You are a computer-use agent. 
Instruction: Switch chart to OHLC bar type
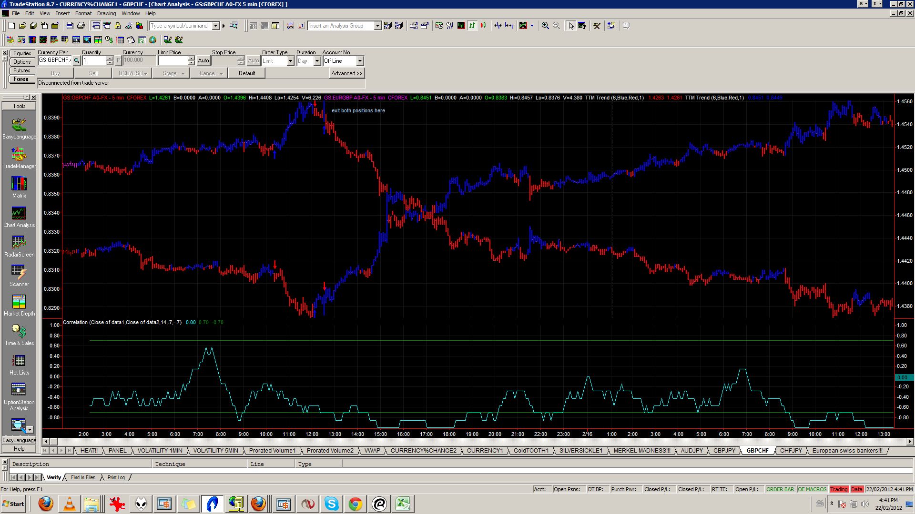pyautogui.click(x=472, y=26)
